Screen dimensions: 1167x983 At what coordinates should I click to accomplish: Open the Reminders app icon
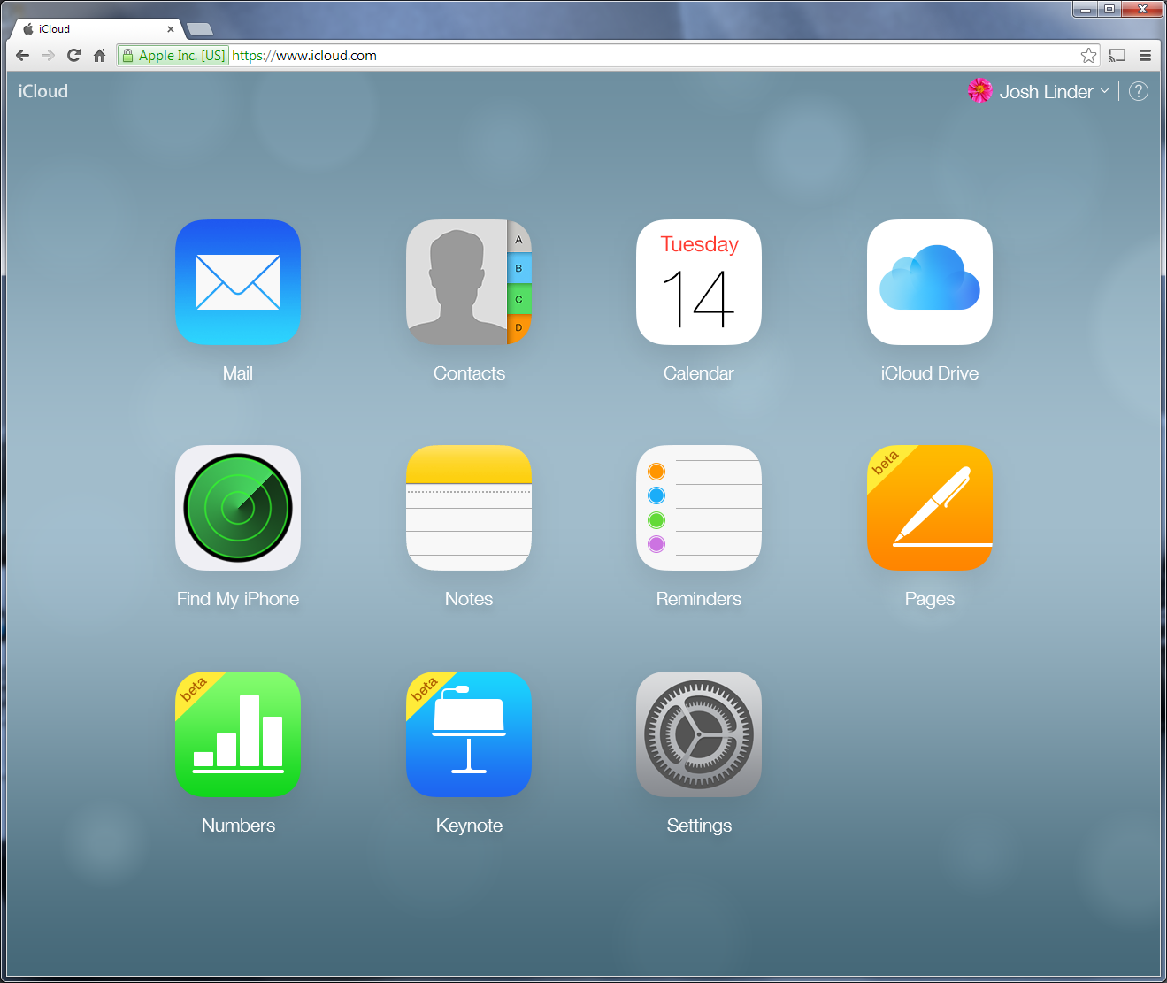click(x=699, y=508)
